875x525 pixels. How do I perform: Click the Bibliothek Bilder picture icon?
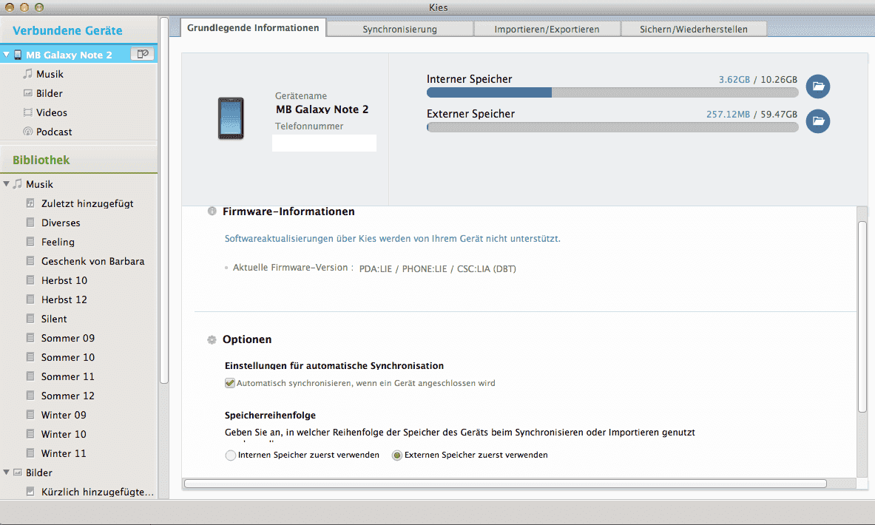point(18,472)
